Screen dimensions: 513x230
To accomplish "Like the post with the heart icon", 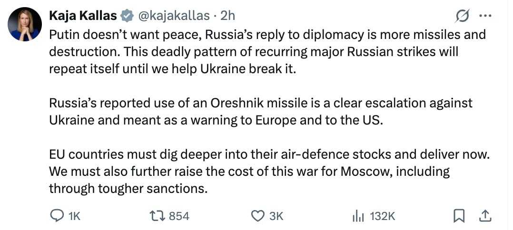I will tap(257, 216).
